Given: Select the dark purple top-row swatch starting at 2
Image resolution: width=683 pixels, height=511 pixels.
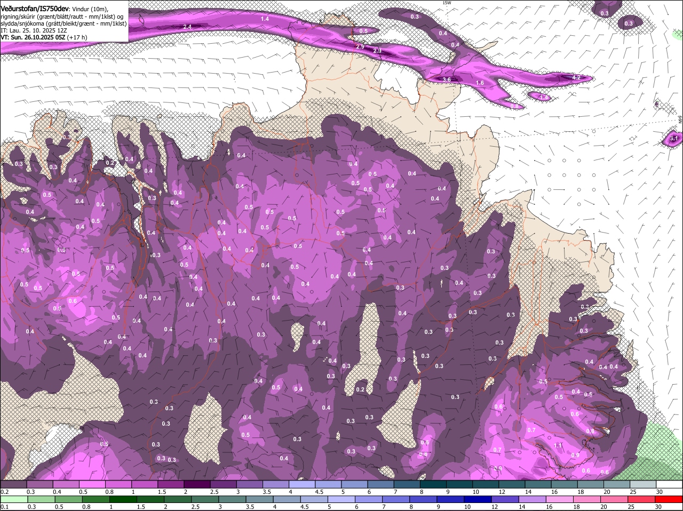Looking at the screenshot, I should click(x=197, y=484).
